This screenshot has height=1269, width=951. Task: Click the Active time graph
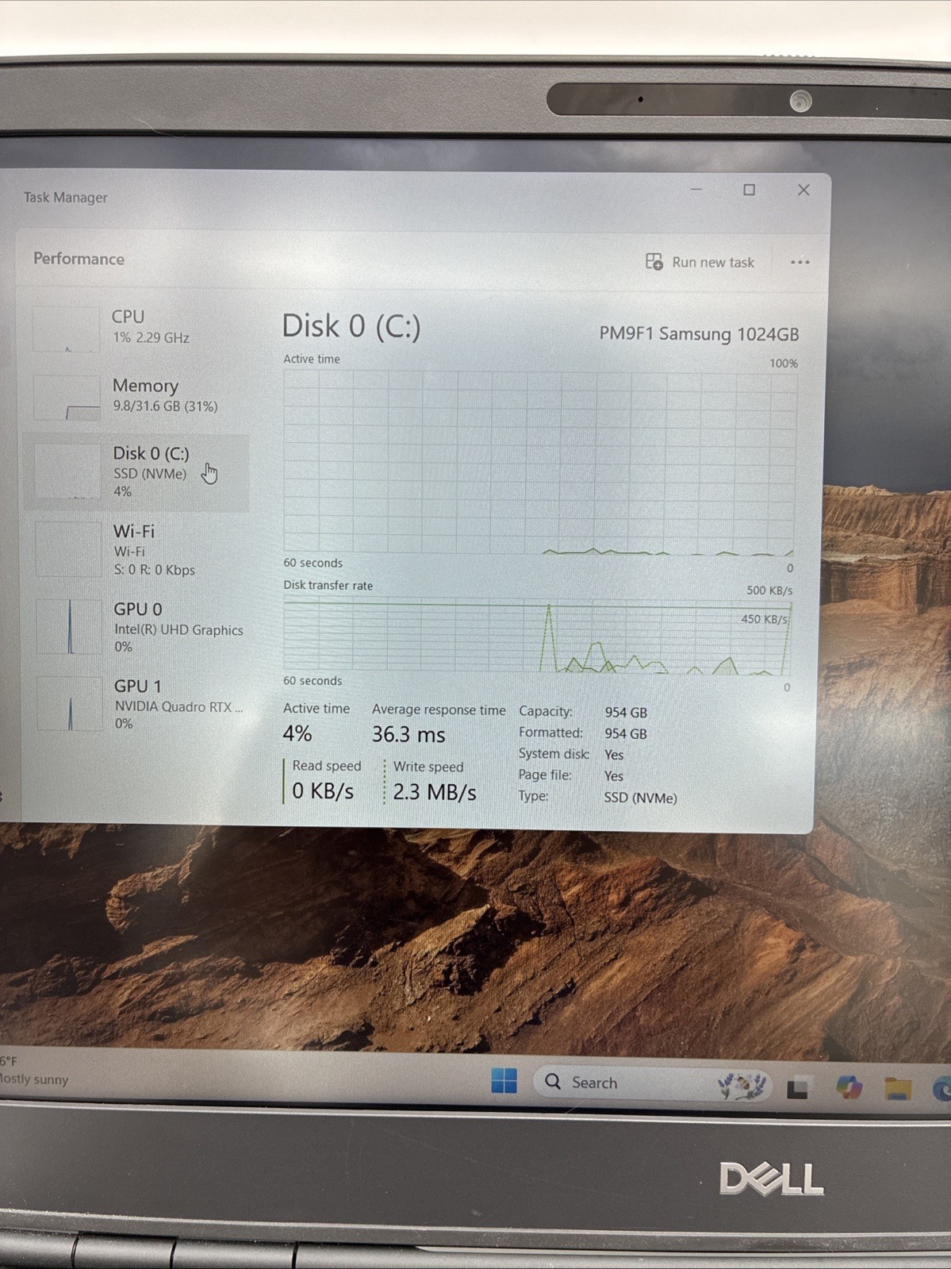click(x=539, y=462)
